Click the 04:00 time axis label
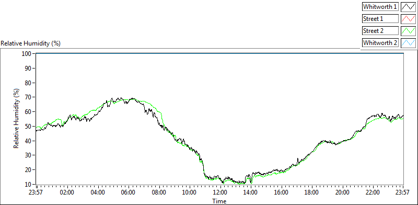 click(x=98, y=192)
